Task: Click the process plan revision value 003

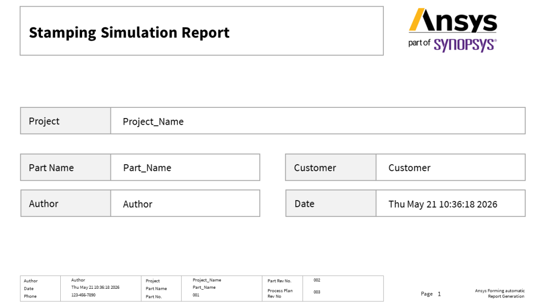Action: coord(317,292)
